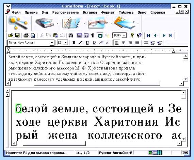Open the layout markup icon dropdown arrow
Screen dimensions: 194x160
[84, 23]
